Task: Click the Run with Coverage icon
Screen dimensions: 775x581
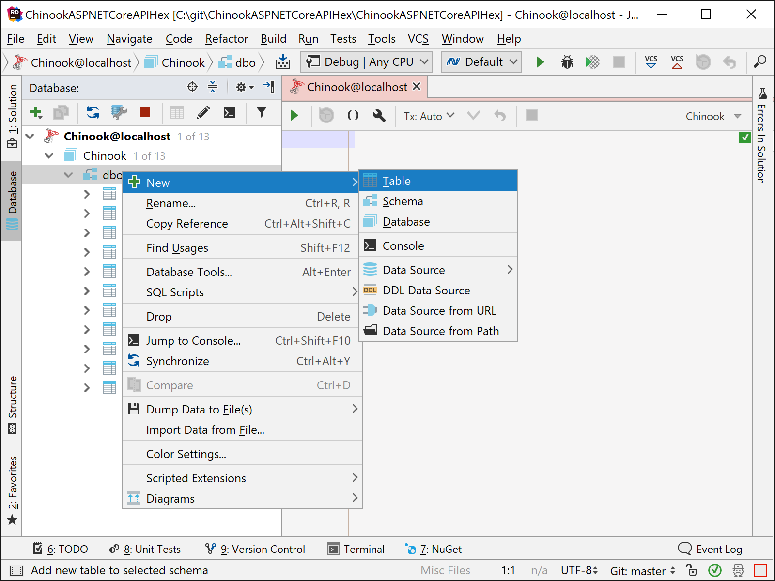Action: (x=592, y=62)
